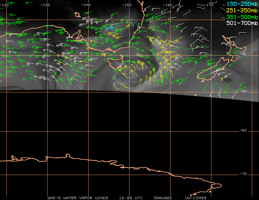Viewport: 259px width, 200px height.
Task: Click the -120 longitude label
Action: click(4, 5)
